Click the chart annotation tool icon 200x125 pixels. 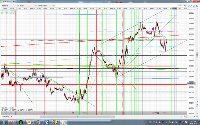click(194, 6)
